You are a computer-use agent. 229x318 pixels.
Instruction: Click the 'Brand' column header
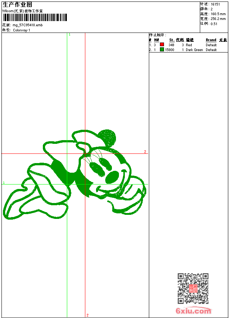click(211, 40)
